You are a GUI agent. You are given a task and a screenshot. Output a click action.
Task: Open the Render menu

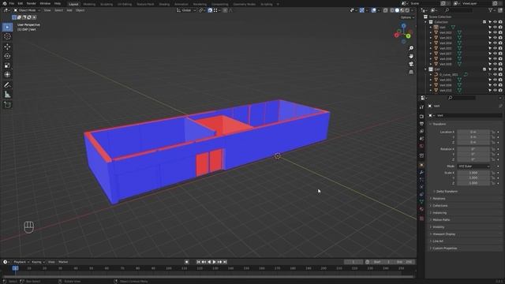[x=32, y=3]
